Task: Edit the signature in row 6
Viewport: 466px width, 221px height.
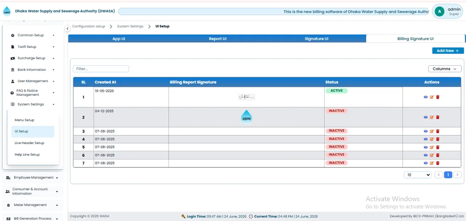Action: (x=432, y=155)
